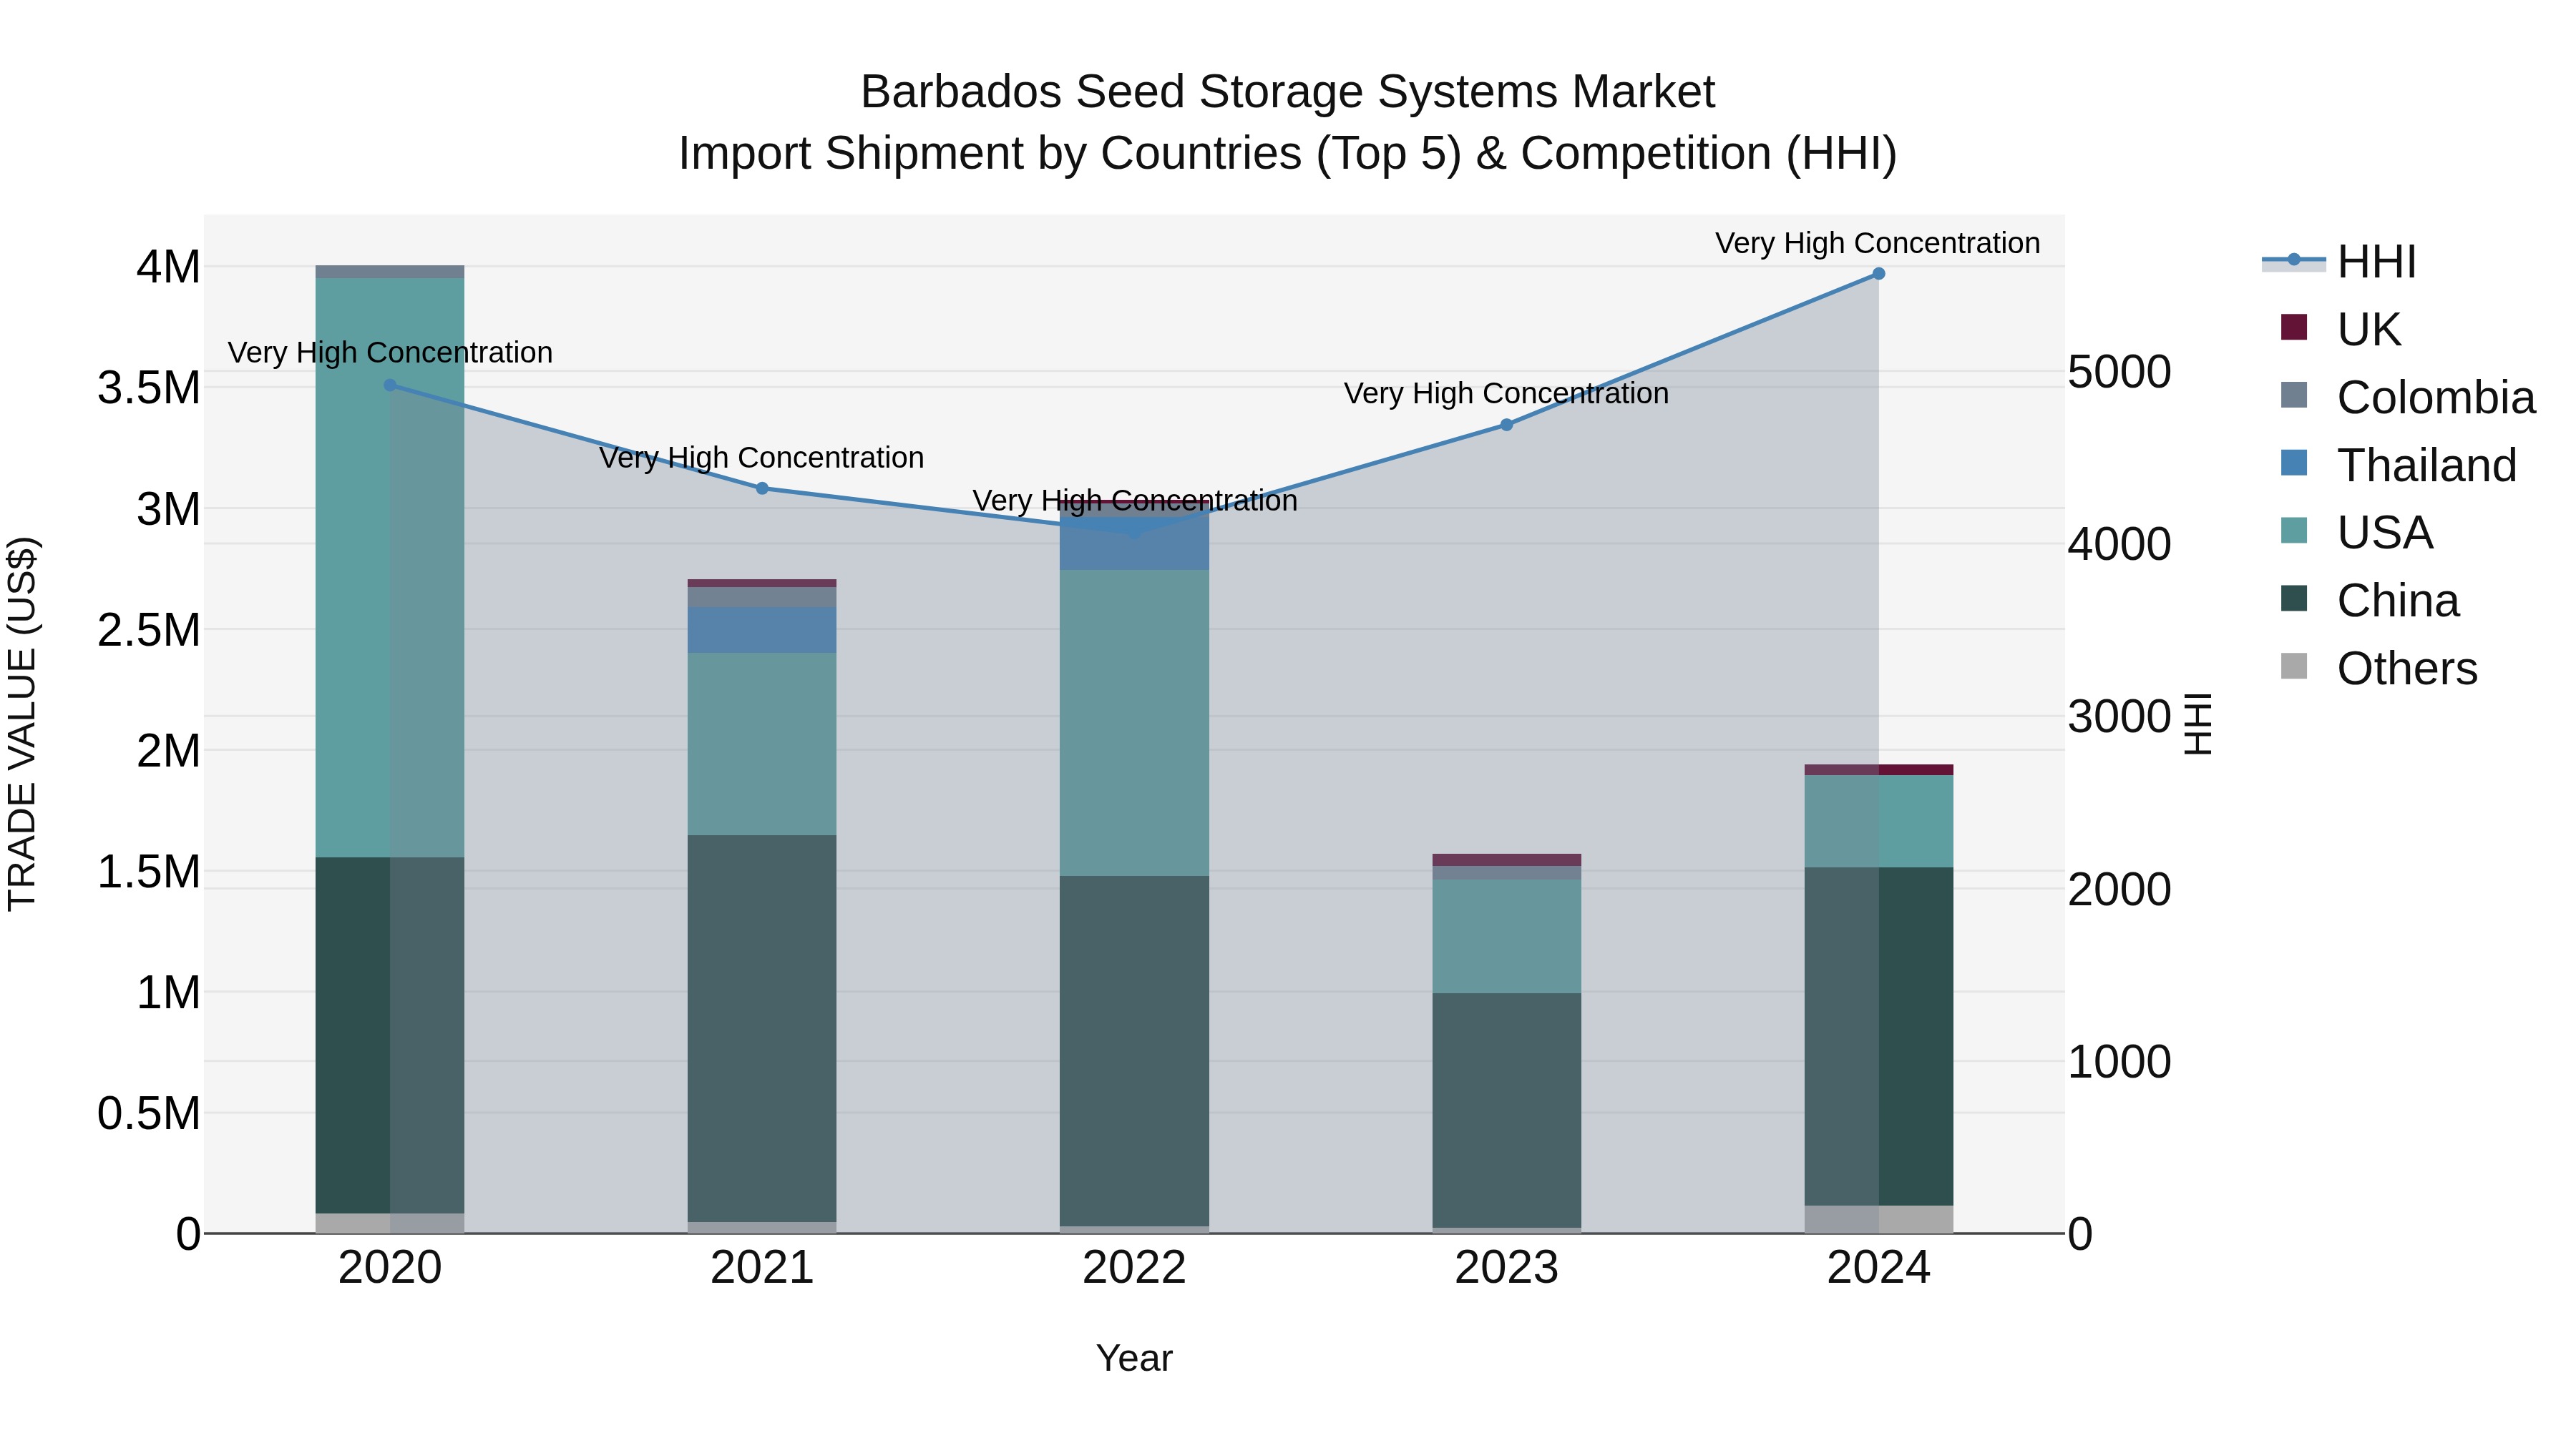The width and height of the screenshot is (2576, 1448).
Task: Click the chart title Barbados Seed Storage Systems Market
Action: [1288, 92]
